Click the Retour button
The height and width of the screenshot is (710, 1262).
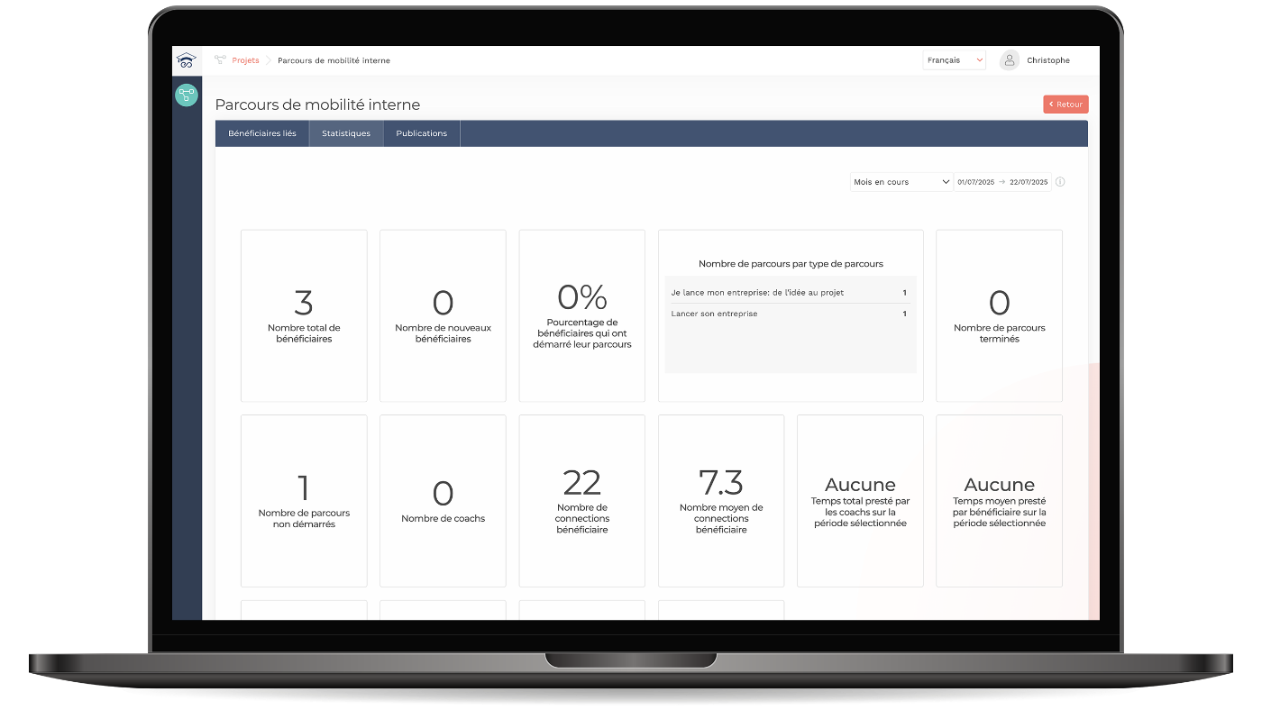tap(1065, 105)
